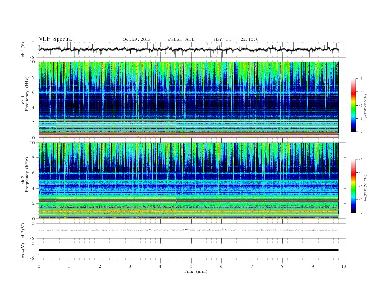Click the 'ch.1(V)' waveform axis label
Screen dimensions: 387x299
pyautogui.click(x=23, y=49)
